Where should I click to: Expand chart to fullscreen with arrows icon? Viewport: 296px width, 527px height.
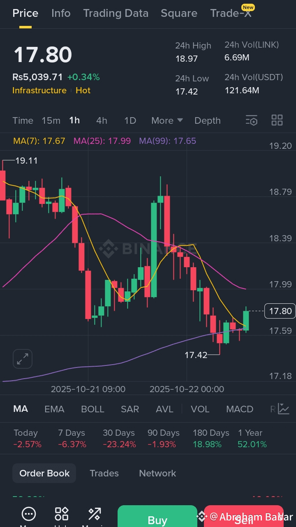pyautogui.click(x=23, y=359)
